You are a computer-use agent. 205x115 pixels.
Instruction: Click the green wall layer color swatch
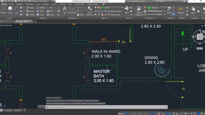[104, 8]
